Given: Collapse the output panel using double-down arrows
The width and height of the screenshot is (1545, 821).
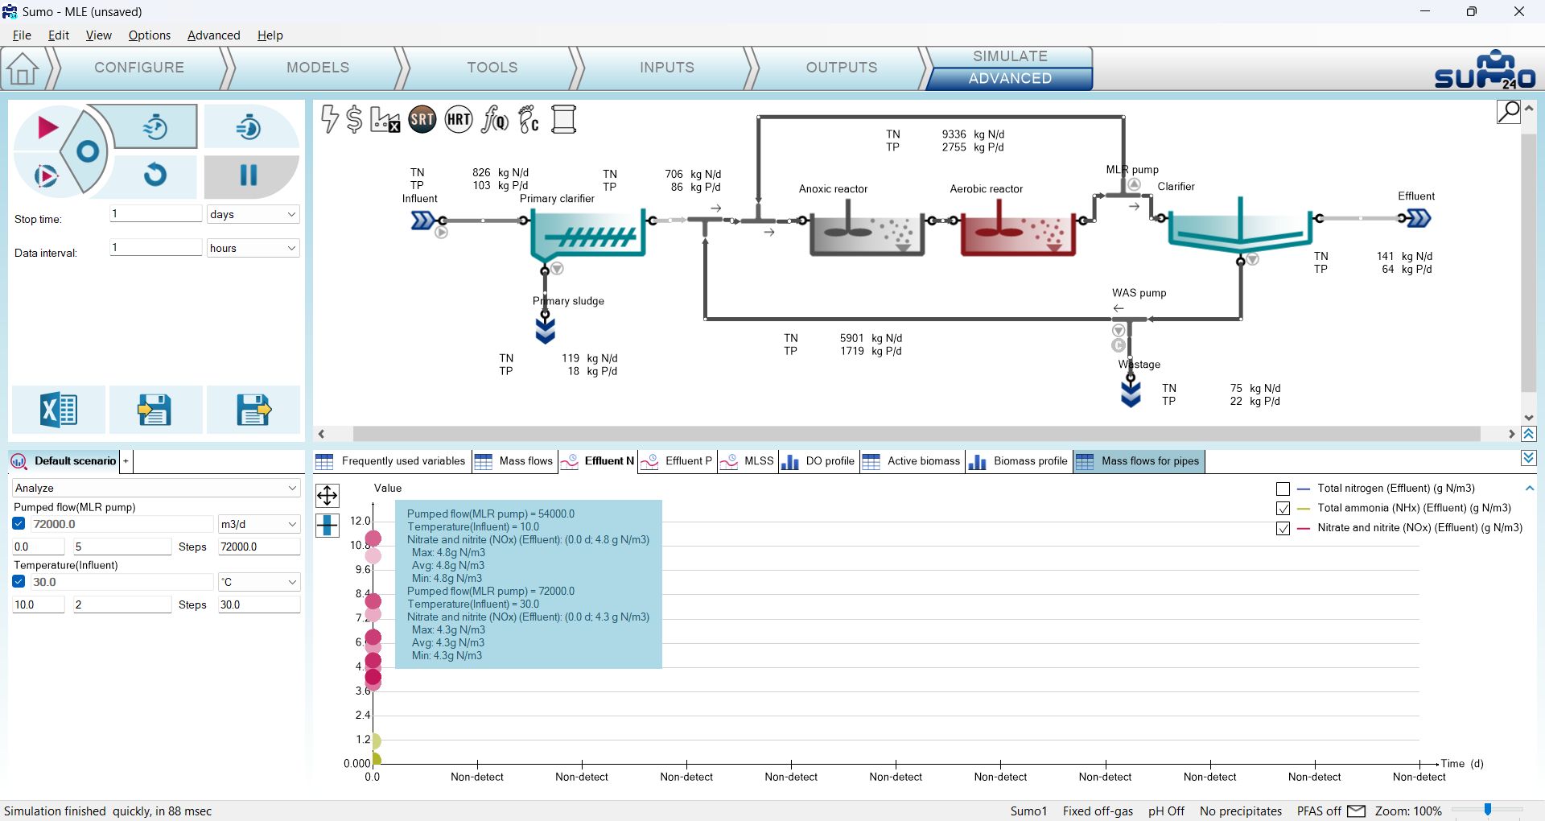Looking at the screenshot, I should coord(1529,458).
